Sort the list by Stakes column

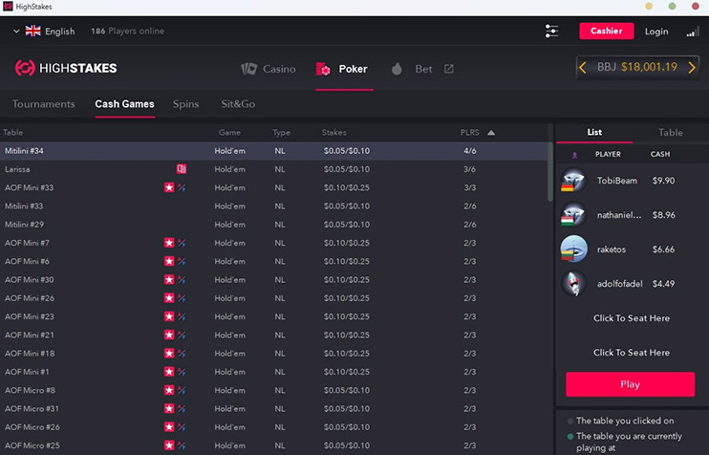[x=334, y=133]
